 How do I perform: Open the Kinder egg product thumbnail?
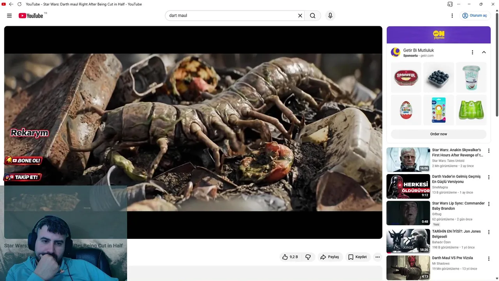[x=406, y=110]
